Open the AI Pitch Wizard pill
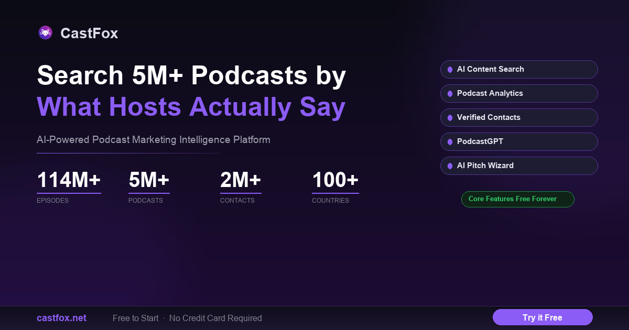629x330 pixels. click(519, 166)
